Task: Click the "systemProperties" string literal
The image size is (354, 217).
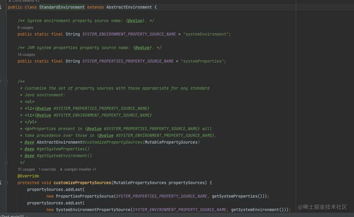Action: pyautogui.click(x=202, y=61)
